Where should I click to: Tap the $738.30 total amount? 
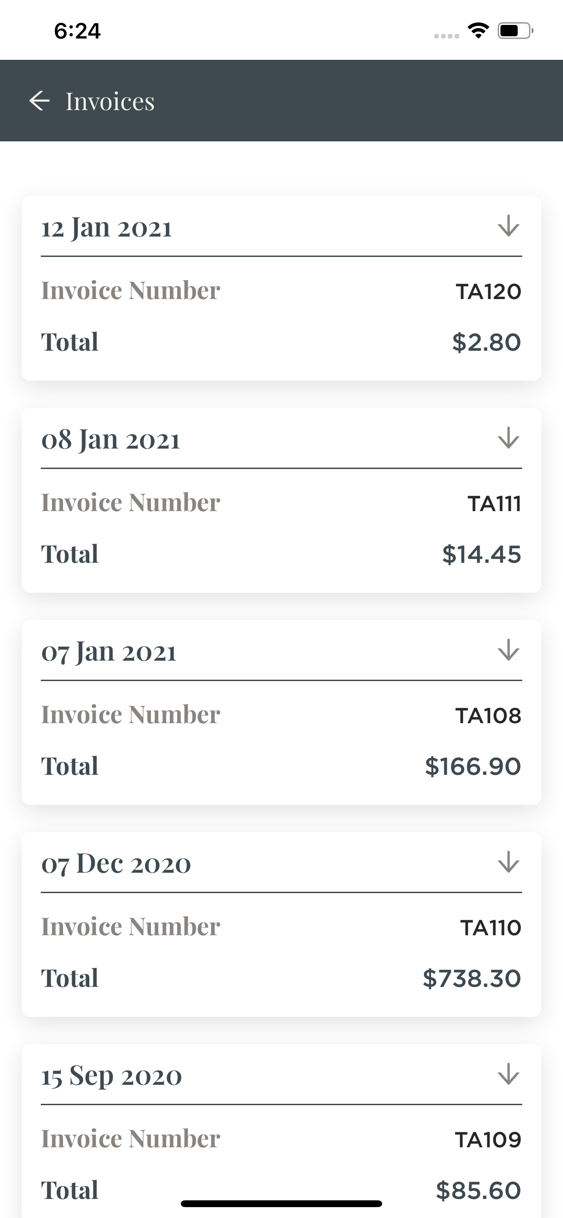tap(472, 978)
